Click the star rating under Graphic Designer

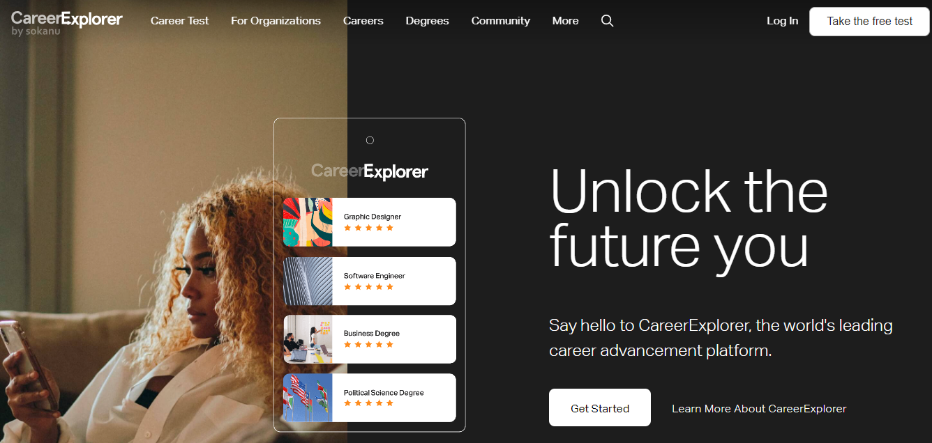click(368, 228)
